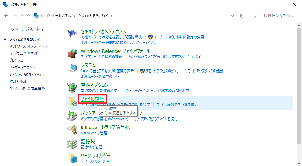Open ワーク フォルダー heading
The height and width of the screenshot is (166, 302).
95,156
